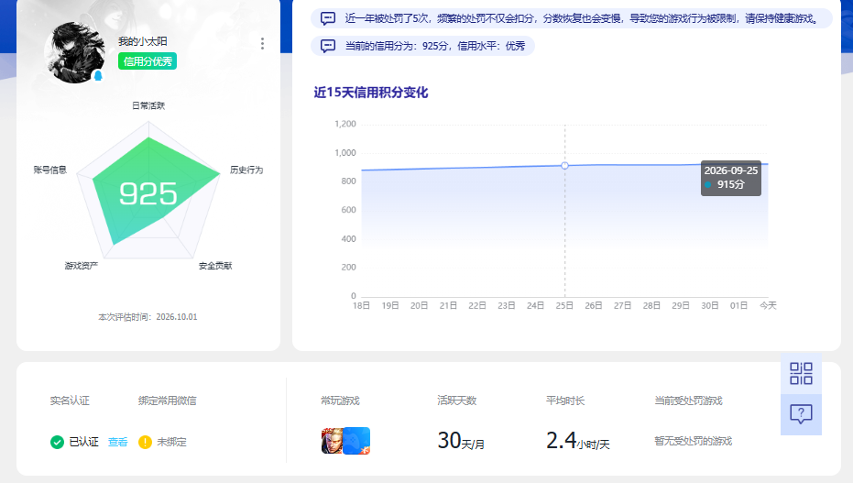Image resolution: width=853 pixels, height=483 pixels.
Task: Click the chat icon on credit score notice
Action: (x=328, y=46)
